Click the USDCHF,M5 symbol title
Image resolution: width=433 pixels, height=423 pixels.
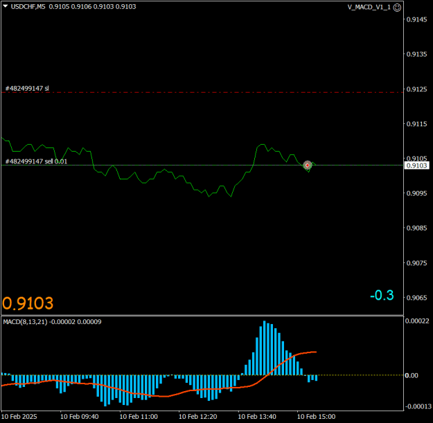point(28,6)
